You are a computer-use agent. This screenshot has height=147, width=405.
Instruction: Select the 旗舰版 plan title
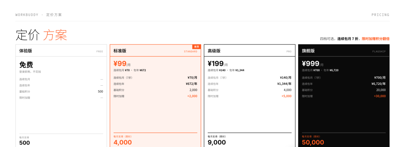[x=308, y=51]
